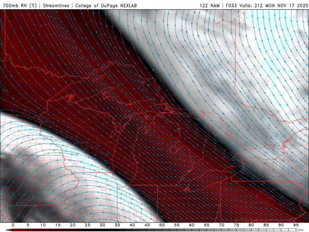309x232 pixels.
Task: Click the "5" color scale label
Action: tap(28, 225)
